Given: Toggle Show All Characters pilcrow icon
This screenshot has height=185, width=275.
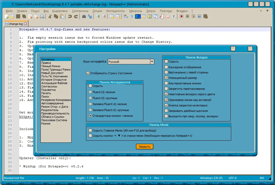Looking at the screenshot, I should click(132, 17).
